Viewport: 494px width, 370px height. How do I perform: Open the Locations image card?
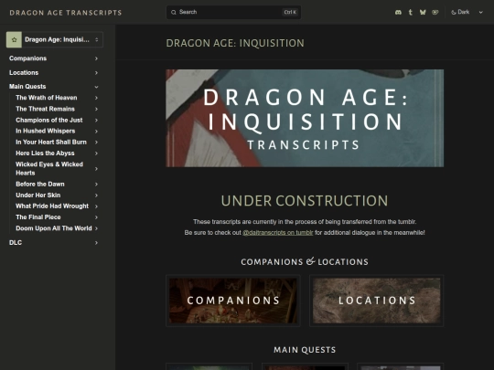pyautogui.click(x=377, y=301)
